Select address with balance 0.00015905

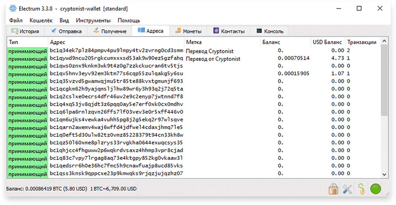[x=193, y=74]
